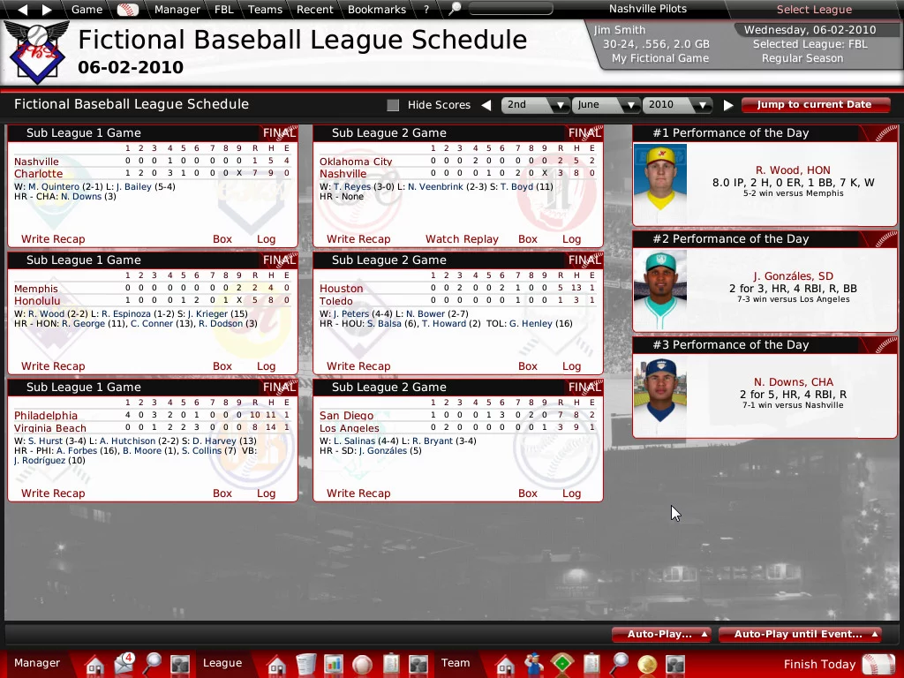
Task: Click Team section magnifier icon
Action: pyautogui.click(x=619, y=664)
